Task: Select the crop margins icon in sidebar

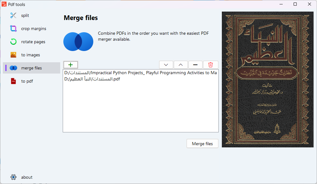Action: 13,28
